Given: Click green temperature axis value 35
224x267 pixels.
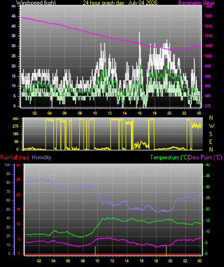Looking at the screenshot, I should [208, 176].
